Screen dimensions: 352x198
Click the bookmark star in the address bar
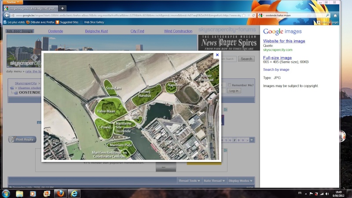click(x=244, y=15)
